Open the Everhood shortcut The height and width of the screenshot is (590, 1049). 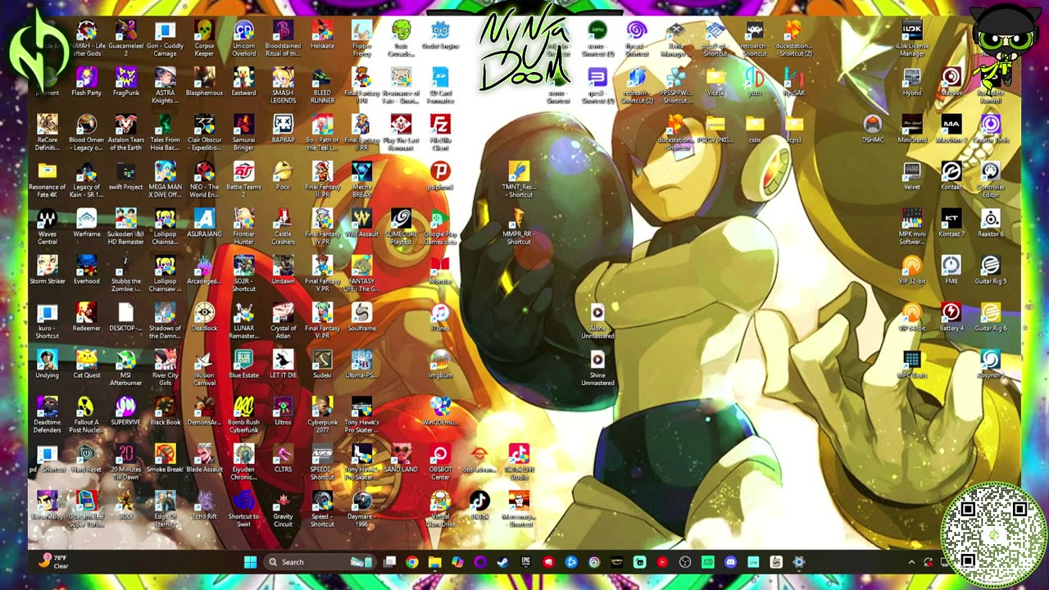tap(86, 270)
